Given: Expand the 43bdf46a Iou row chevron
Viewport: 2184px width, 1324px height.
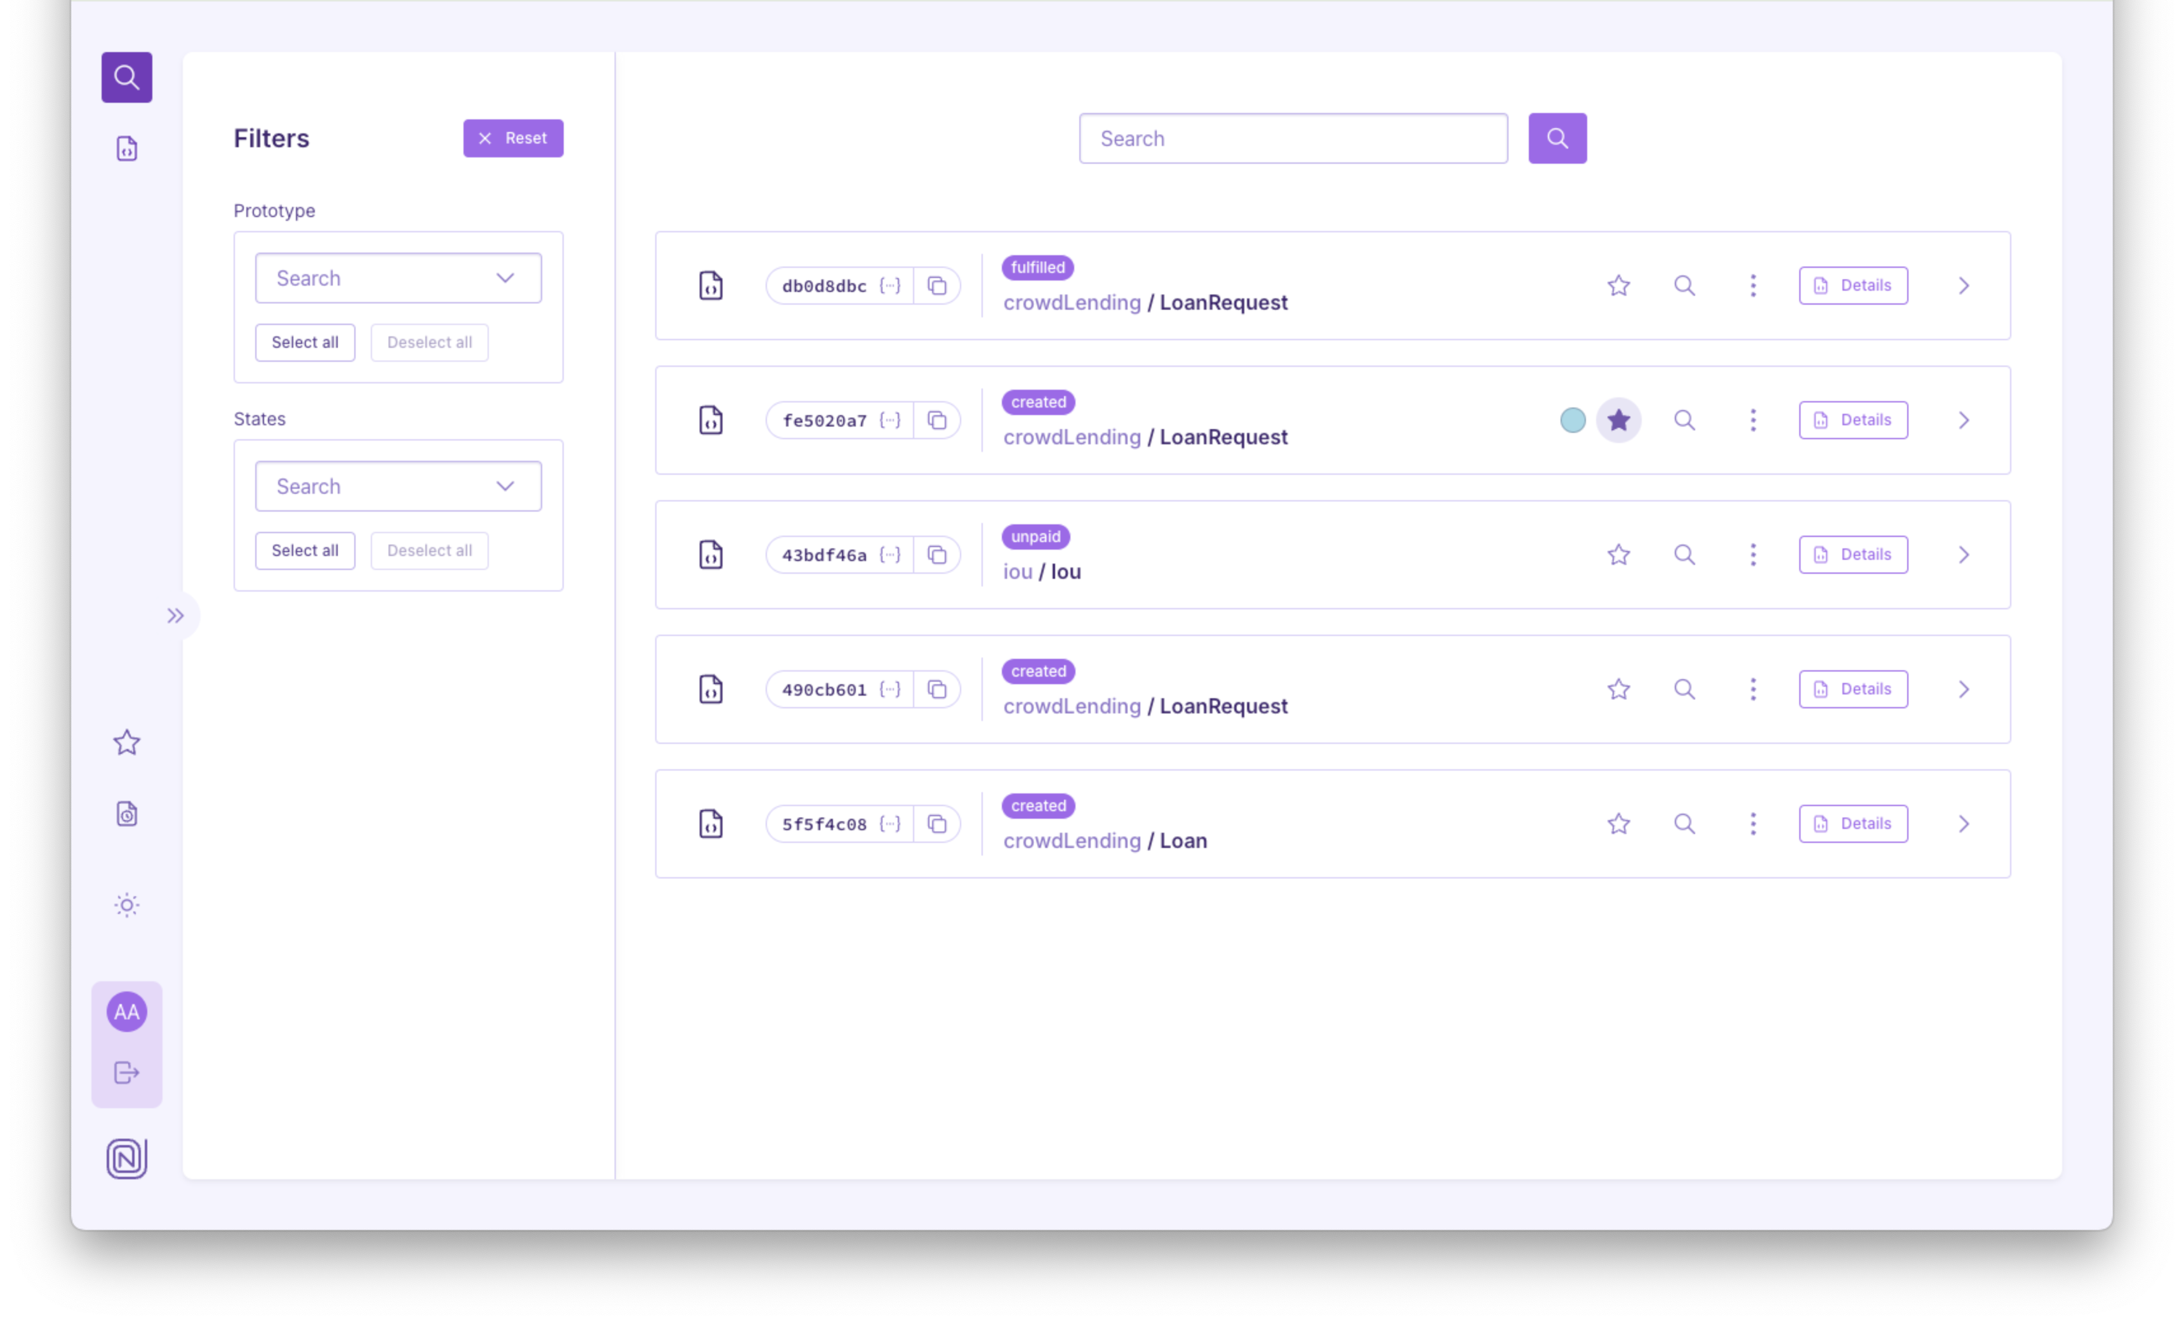Looking at the screenshot, I should click(1963, 555).
